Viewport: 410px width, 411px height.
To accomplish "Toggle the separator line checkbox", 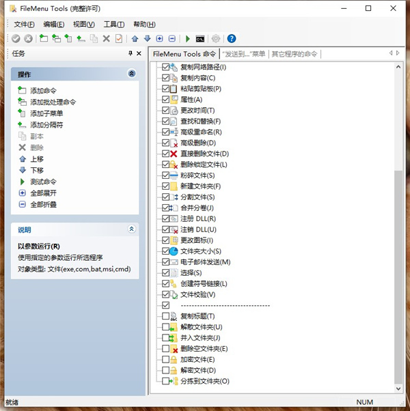I will [x=165, y=305].
